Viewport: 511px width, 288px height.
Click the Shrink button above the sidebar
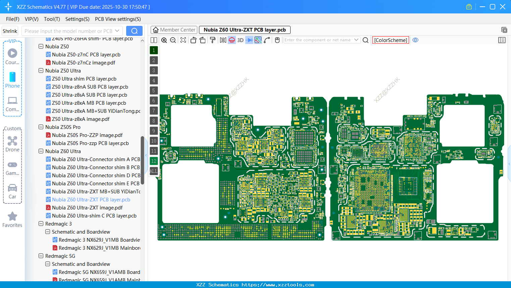point(10,31)
